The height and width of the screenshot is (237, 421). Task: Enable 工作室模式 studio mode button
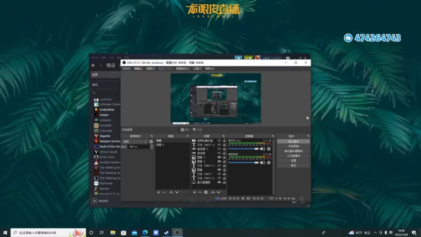pos(294,156)
